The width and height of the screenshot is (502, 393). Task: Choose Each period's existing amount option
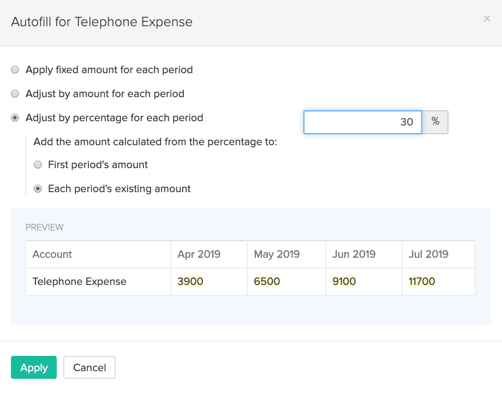(38, 189)
